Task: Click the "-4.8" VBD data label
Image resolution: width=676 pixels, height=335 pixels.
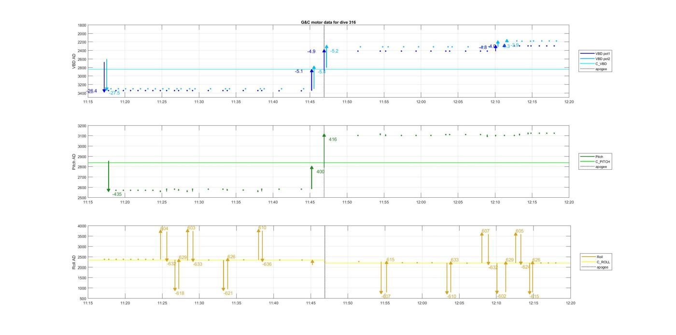Action: click(x=483, y=47)
